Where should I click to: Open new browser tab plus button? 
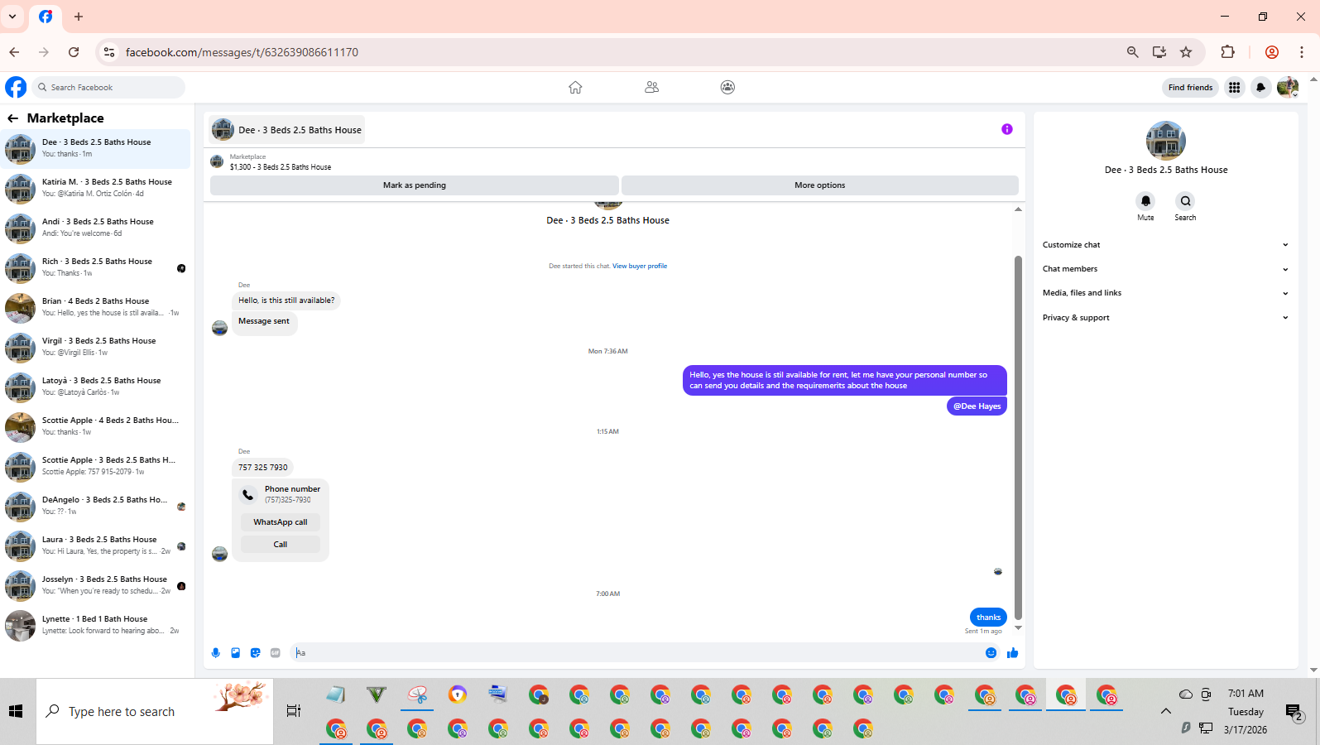click(79, 17)
